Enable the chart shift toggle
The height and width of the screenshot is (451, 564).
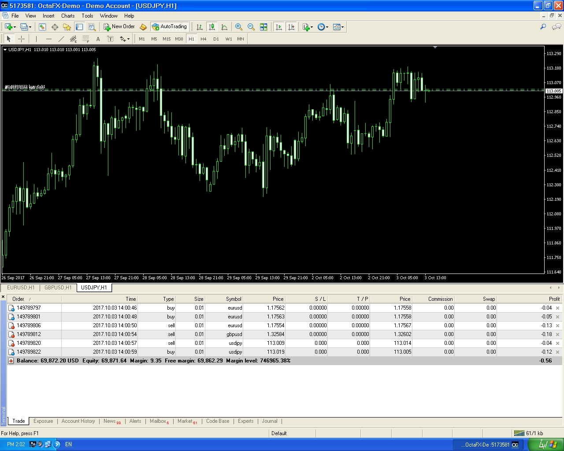(291, 27)
